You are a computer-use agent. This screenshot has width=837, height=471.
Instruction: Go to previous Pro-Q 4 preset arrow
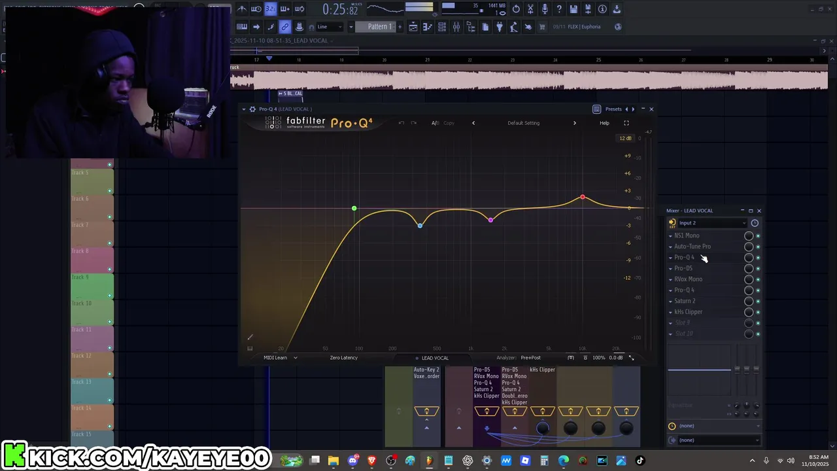pyautogui.click(x=473, y=123)
